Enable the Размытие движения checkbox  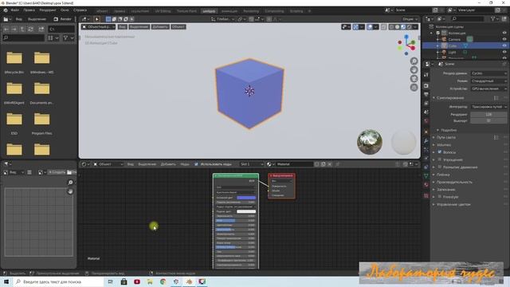click(x=440, y=167)
